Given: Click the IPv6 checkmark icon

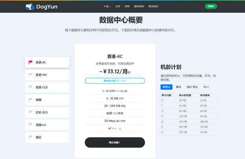Looking at the screenshot, I should pyautogui.click(x=110, y=129).
